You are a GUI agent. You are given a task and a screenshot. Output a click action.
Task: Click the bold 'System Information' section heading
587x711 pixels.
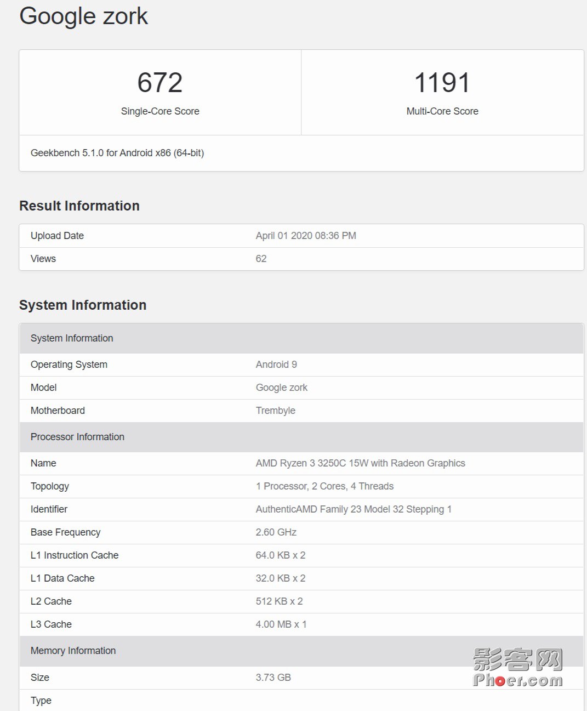click(83, 305)
